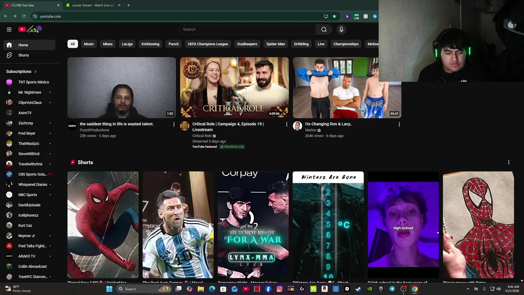
Task: Open the Shorts shelf more options menu
Action: (509, 163)
